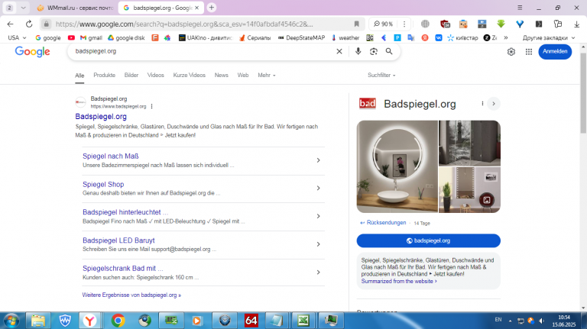Search by image with camera lens icon
The image size is (587, 329).
coord(374,51)
